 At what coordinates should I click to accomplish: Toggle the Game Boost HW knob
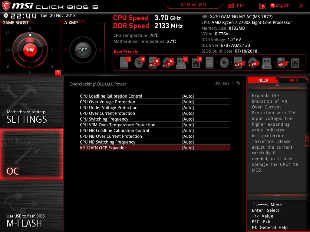[30, 50]
